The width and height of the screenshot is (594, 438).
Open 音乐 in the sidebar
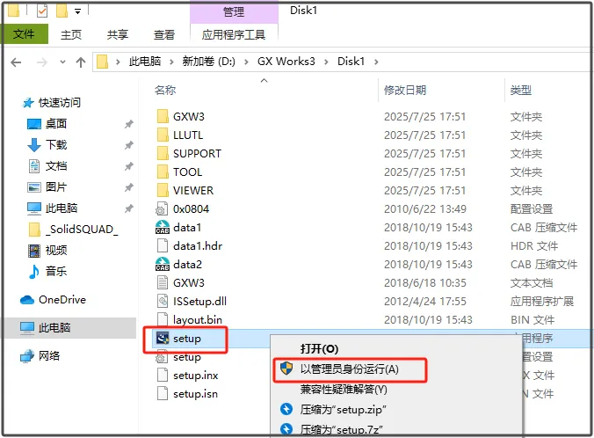click(x=55, y=272)
